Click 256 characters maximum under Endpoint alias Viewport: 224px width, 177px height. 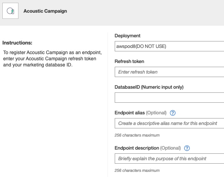pyautogui.click(x=137, y=135)
